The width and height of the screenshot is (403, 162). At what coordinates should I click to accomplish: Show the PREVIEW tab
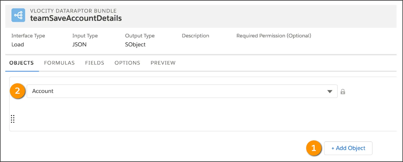coord(163,63)
